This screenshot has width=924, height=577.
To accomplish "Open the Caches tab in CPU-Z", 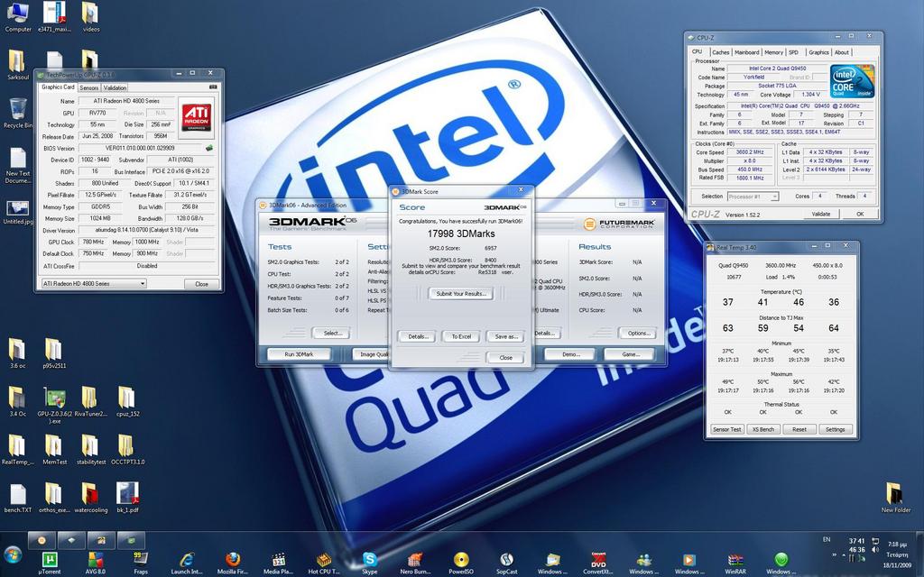I will tap(720, 52).
